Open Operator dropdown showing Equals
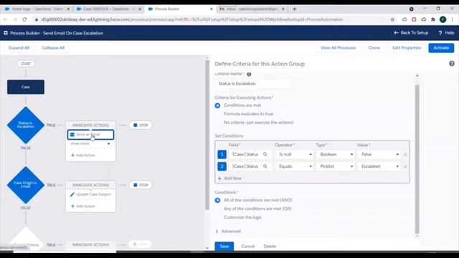Image resolution: width=459 pixels, height=258 pixels. click(x=294, y=166)
